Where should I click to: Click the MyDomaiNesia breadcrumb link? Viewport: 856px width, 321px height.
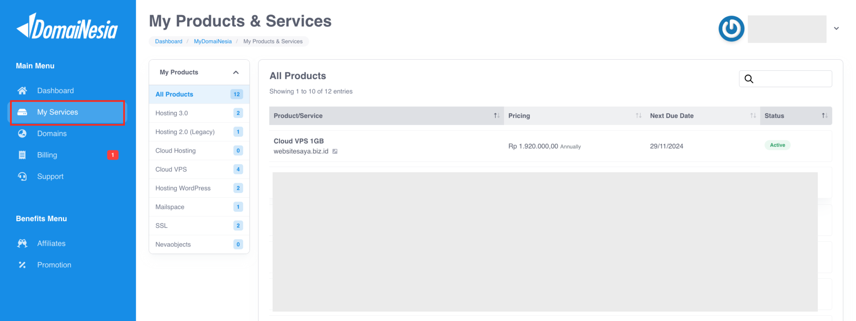click(x=212, y=41)
